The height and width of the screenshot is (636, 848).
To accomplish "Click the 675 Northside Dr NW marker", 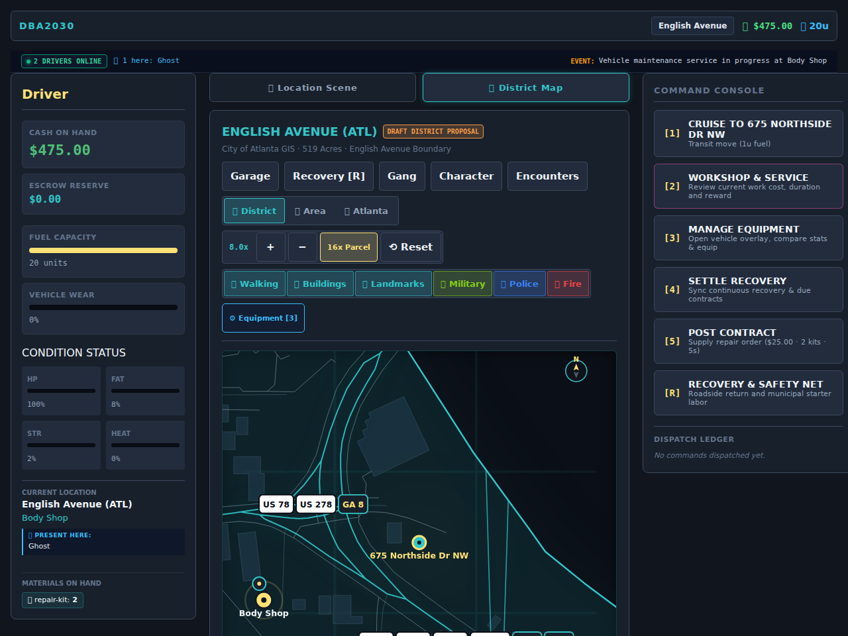I will 419,543.
